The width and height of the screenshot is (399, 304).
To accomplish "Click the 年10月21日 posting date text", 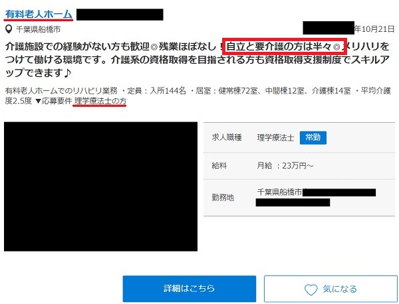I will click(374, 29).
